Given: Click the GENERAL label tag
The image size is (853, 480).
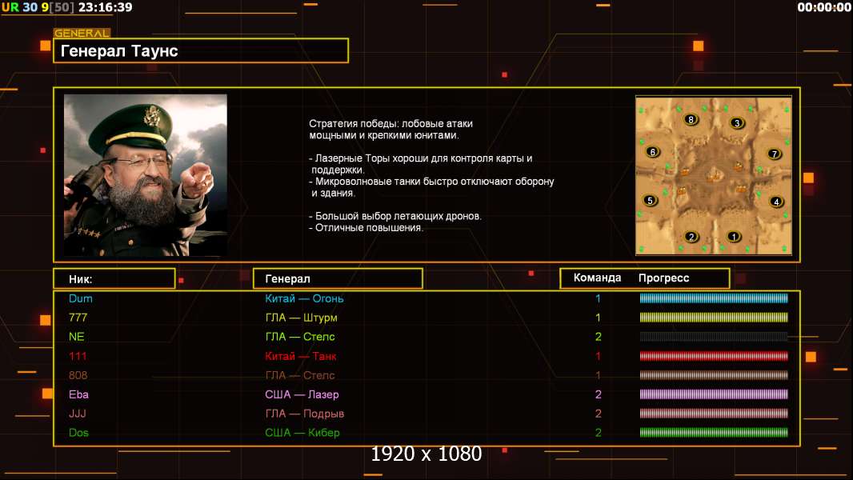Looking at the screenshot, I should [82, 33].
